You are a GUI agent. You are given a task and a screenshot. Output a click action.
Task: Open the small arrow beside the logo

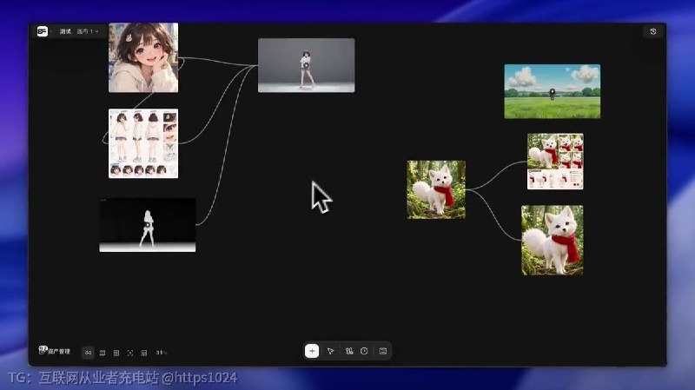coord(50,31)
